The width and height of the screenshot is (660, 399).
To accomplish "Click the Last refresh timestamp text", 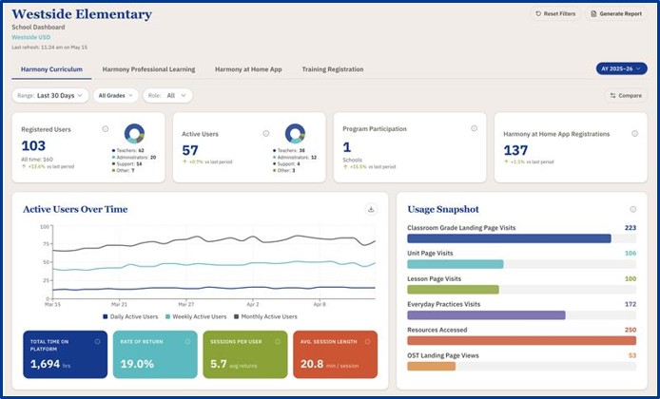I will point(49,47).
